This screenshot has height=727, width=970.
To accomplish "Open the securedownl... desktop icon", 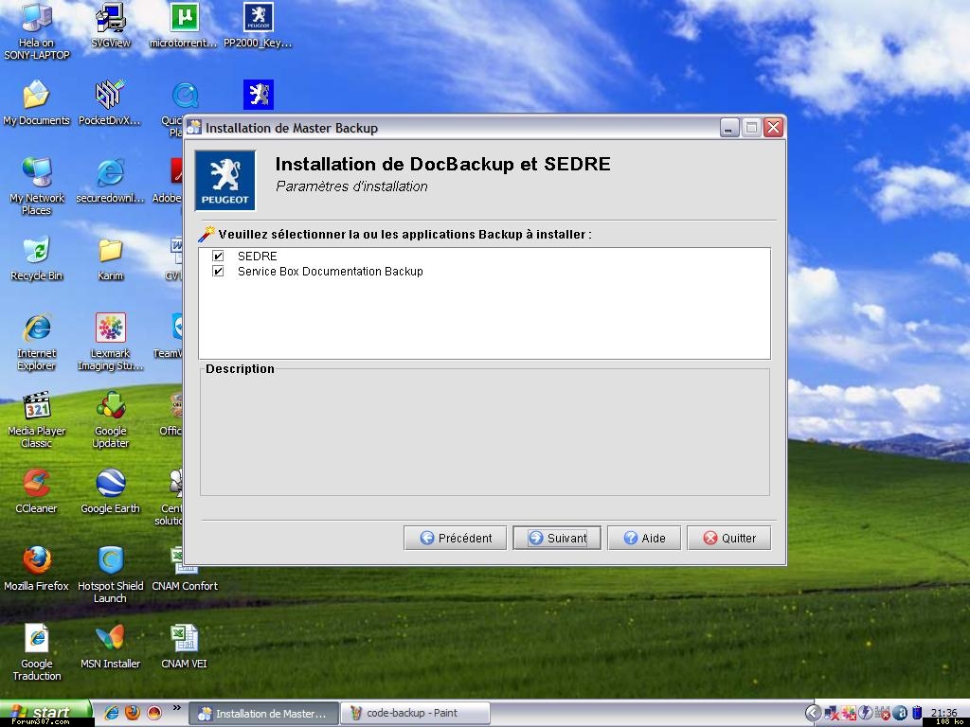I will (110, 181).
